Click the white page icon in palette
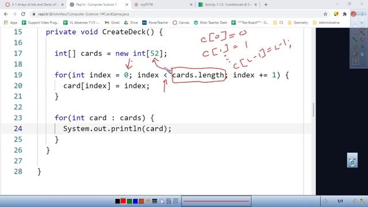The width and height of the screenshot is (368, 207). click(x=362, y=53)
